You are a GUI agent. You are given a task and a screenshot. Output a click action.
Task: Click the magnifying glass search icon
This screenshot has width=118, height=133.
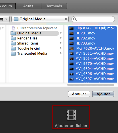75,19
